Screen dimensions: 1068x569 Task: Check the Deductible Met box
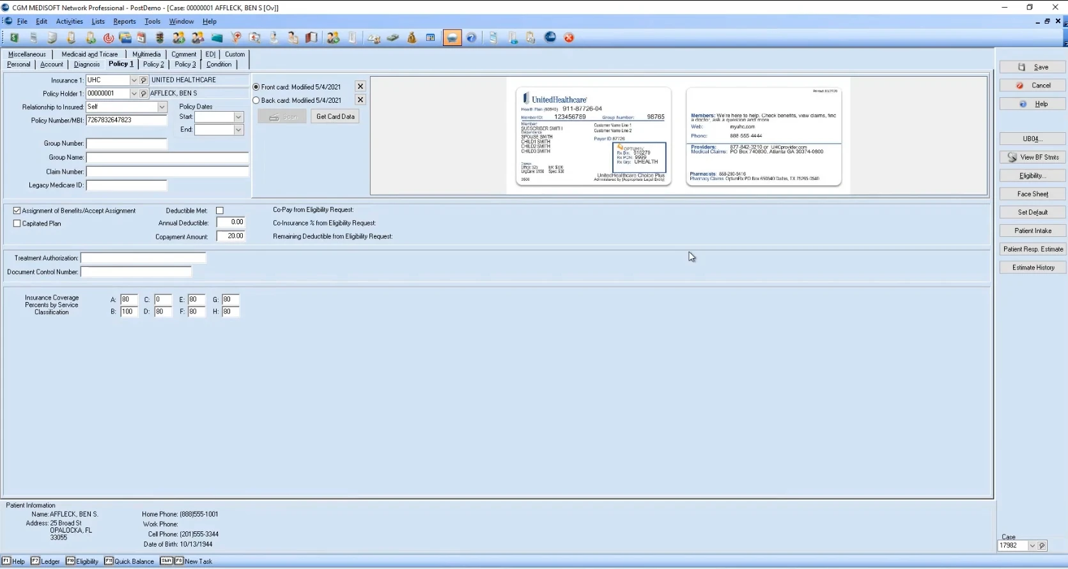pos(220,210)
